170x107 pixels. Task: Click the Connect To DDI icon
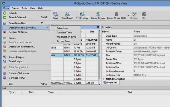pos(5,78)
